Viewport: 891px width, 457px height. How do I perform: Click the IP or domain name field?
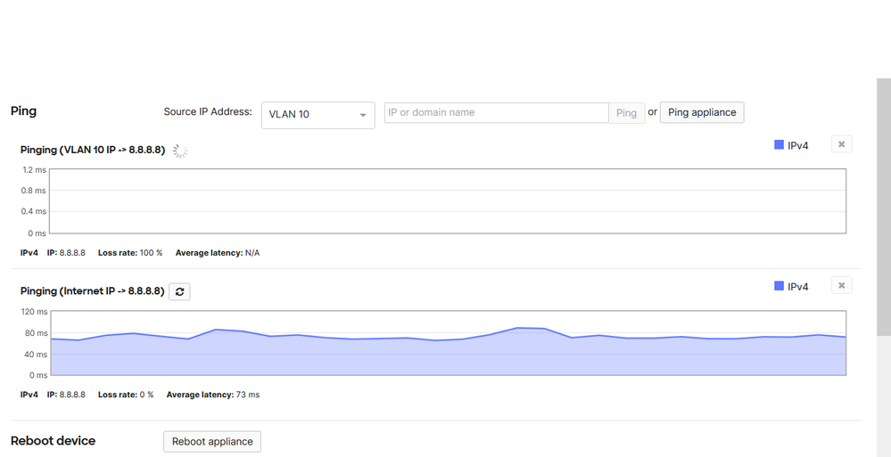coord(497,112)
